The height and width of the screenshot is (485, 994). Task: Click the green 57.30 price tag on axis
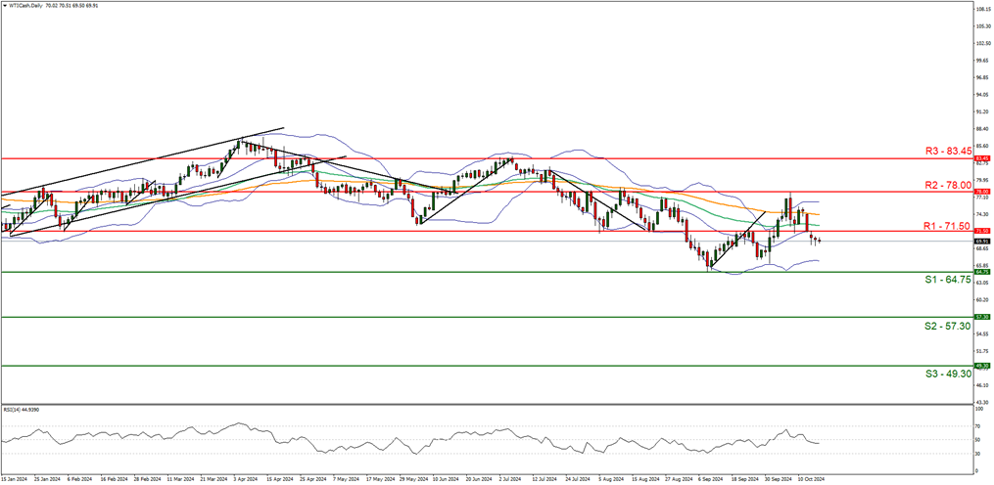[982, 317]
